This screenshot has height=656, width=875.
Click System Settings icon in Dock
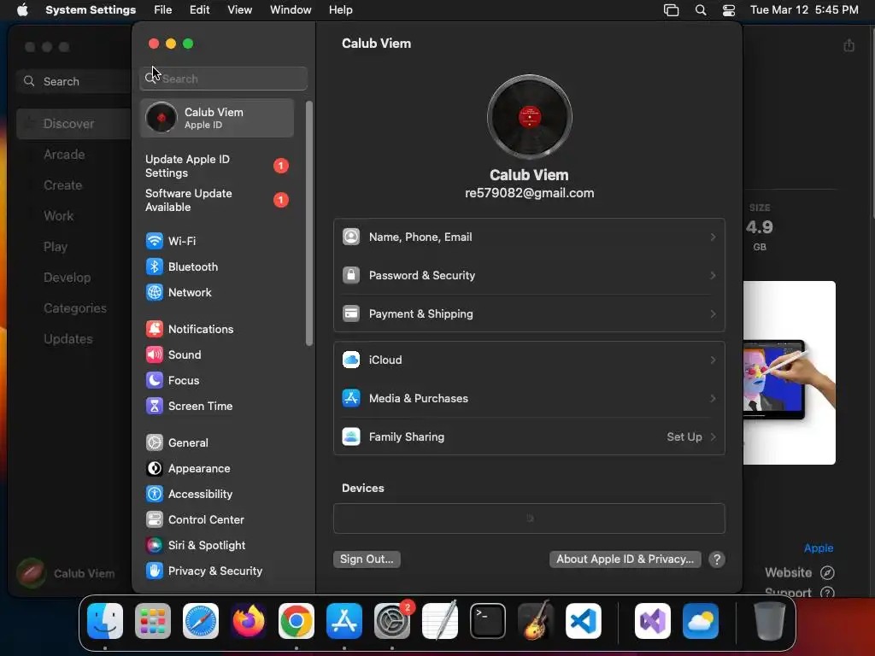point(392,621)
